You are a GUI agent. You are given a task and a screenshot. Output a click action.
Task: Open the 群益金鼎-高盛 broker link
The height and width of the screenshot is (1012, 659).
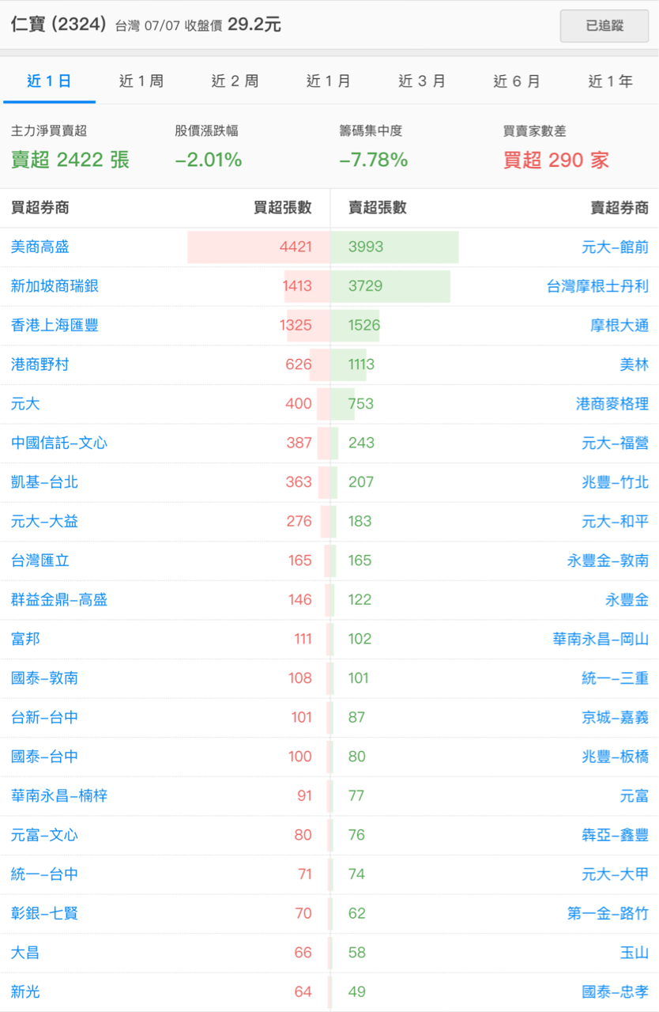tap(59, 600)
